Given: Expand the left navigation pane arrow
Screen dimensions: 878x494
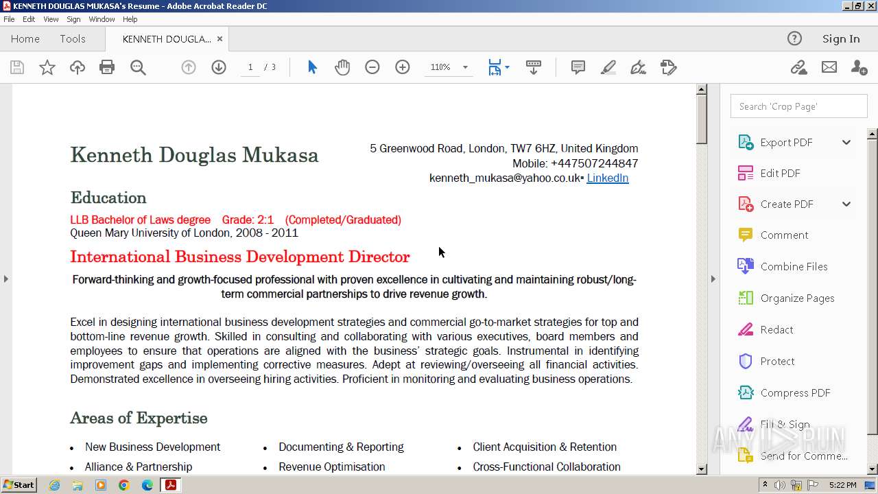Looking at the screenshot, I should click(x=6, y=279).
